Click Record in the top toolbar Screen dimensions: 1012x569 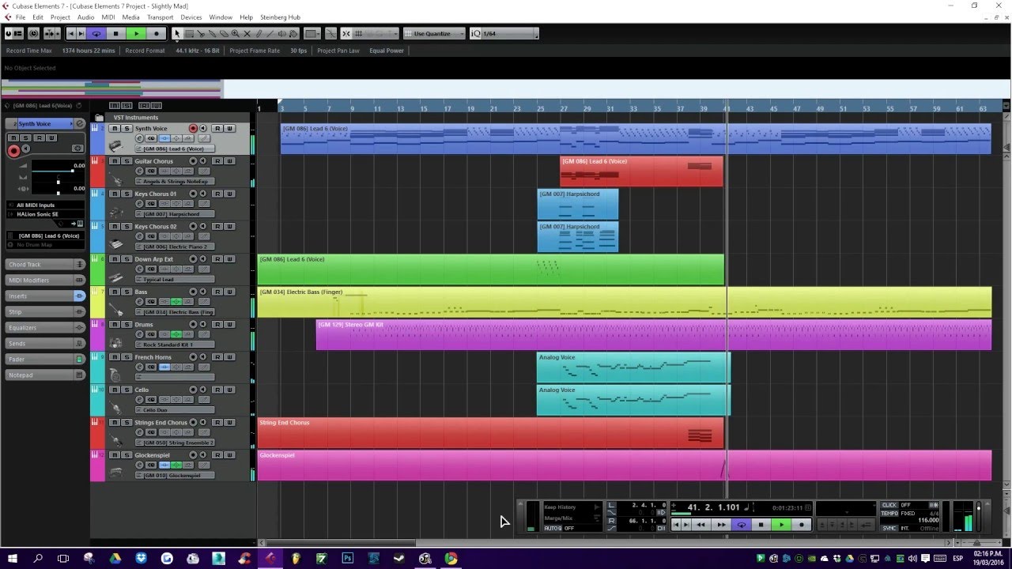(157, 34)
